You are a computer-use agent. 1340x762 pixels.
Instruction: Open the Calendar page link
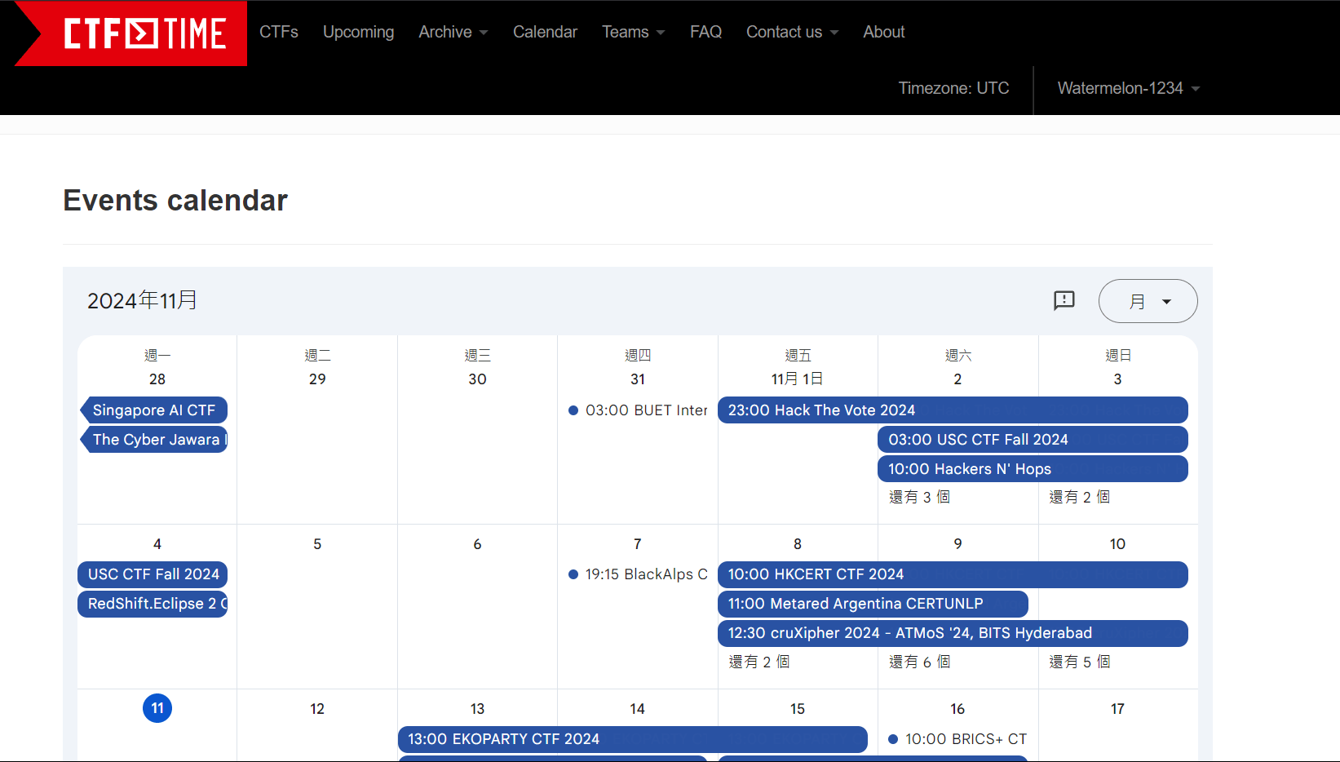pyautogui.click(x=545, y=32)
